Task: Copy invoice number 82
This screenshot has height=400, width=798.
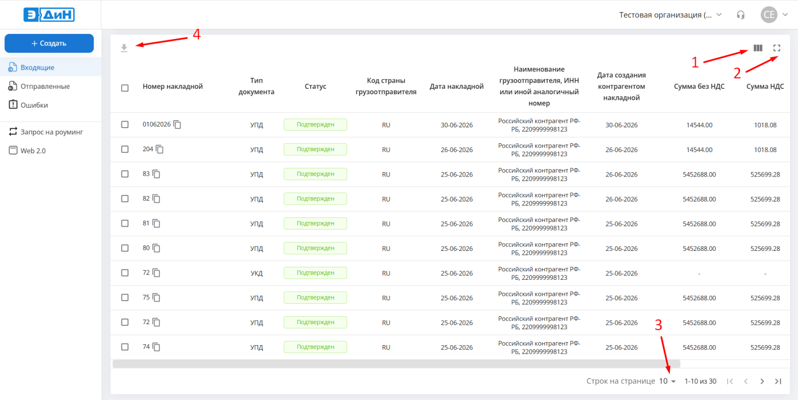Action: [156, 199]
